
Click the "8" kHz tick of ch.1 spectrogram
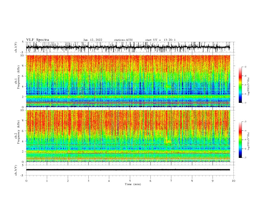(x=23, y=66)
